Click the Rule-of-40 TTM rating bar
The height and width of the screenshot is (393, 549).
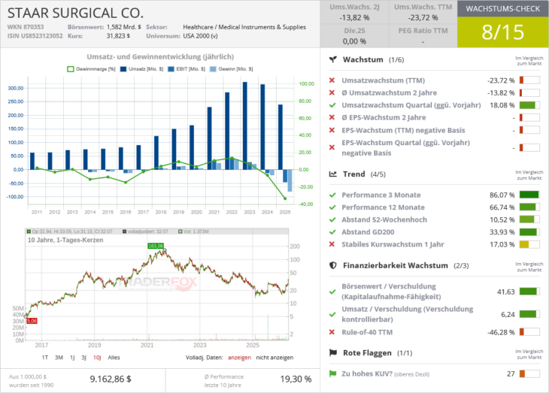pyautogui.click(x=529, y=331)
